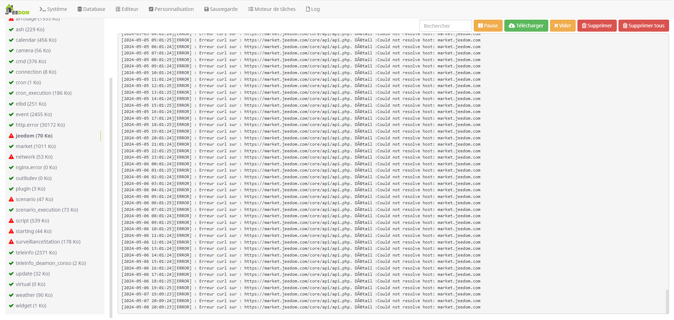Click the log content vertical scrollbar thumb
This screenshot has height=320, width=674.
pos(667,301)
